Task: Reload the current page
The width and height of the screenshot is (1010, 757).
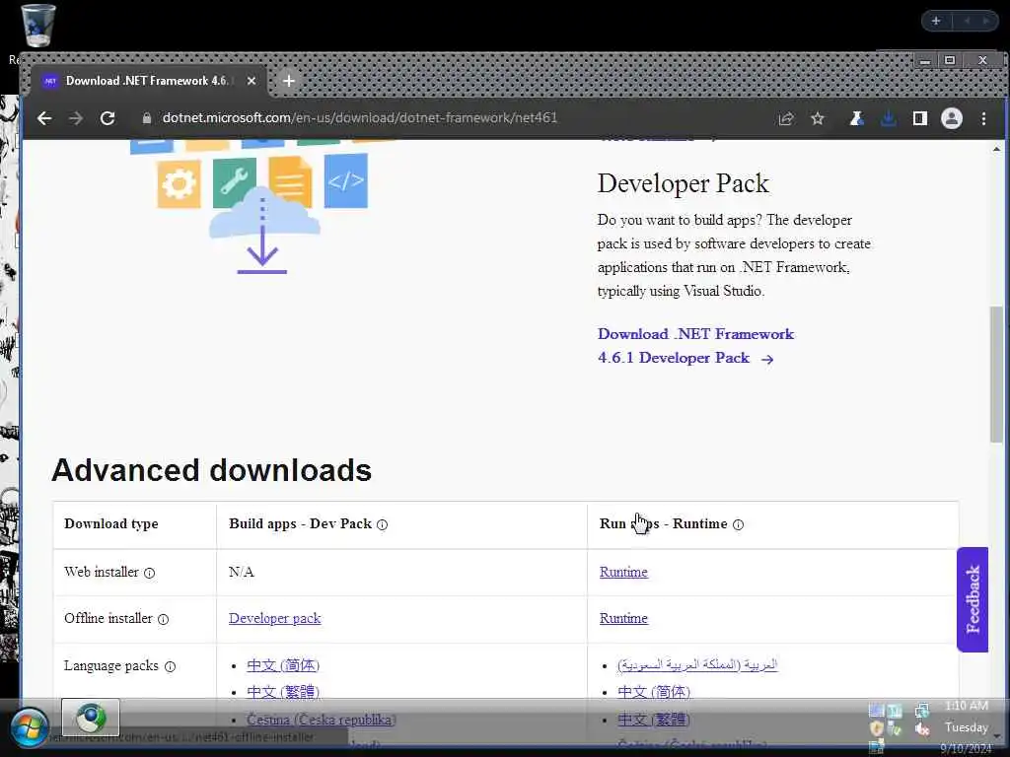Action: pos(108,118)
